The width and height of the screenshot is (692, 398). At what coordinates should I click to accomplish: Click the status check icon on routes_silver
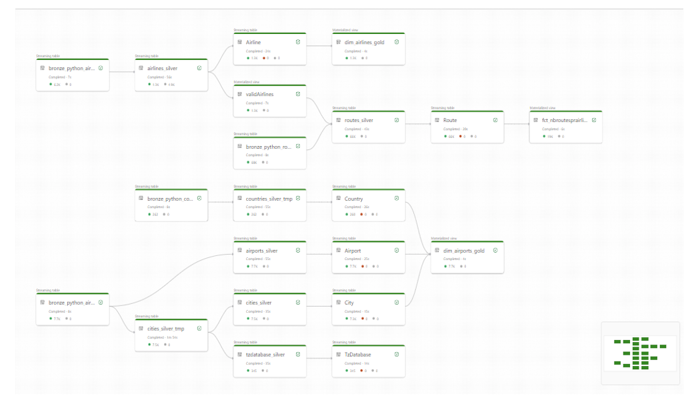396,120
